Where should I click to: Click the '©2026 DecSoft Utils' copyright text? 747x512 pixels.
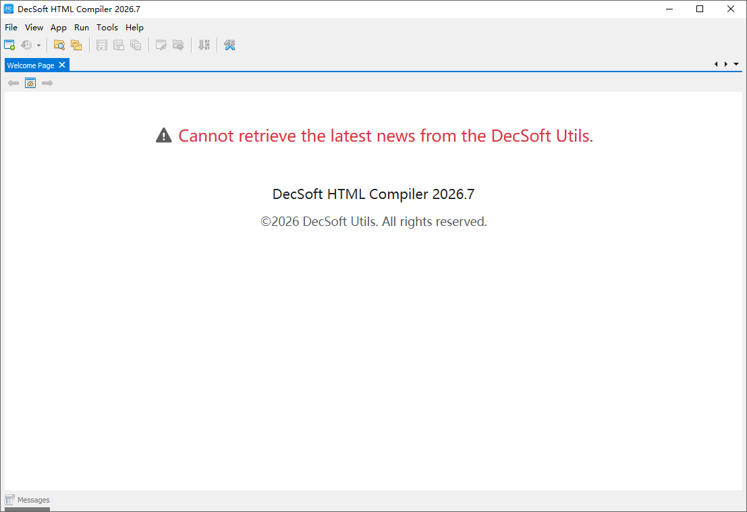coord(374,221)
